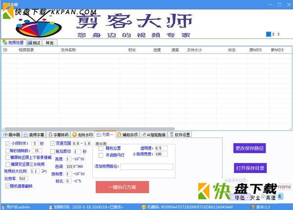The width and height of the screenshot is (293, 210).
Task: Click the 到期时间 2020-5-18 status text
Action: [x=89, y=207]
